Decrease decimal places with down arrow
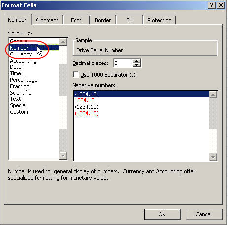The width and height of the screenshot is (228, 225). pos(136,65)
